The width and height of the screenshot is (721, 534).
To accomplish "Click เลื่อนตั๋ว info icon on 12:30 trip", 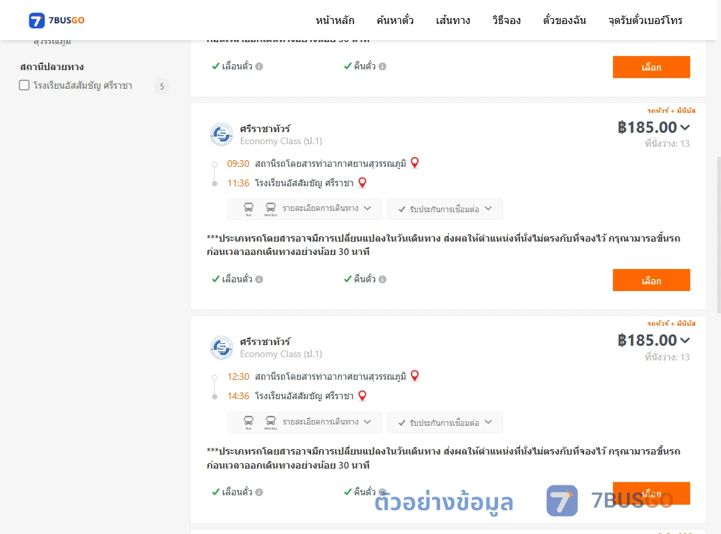I will 259,492.
